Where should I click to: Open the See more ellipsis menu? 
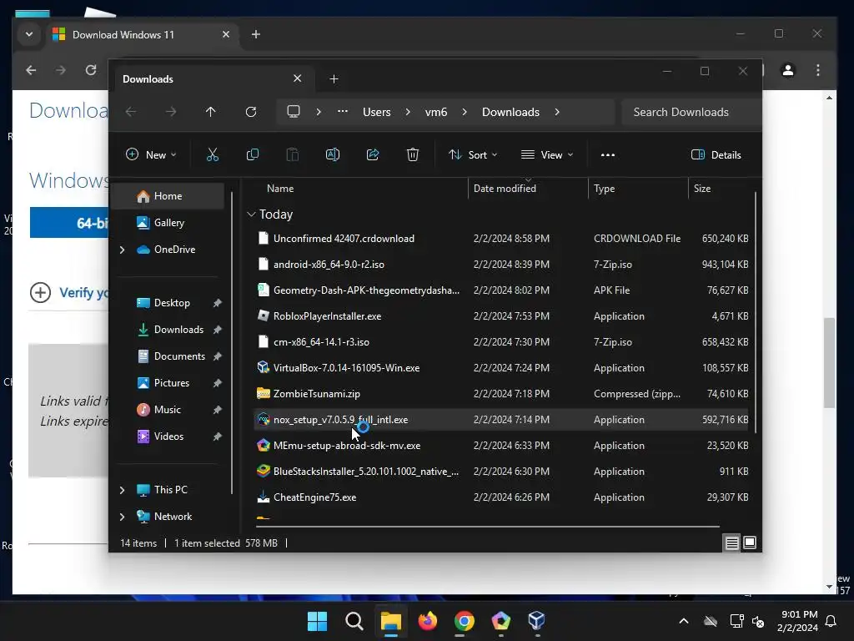tap(608, 154)
